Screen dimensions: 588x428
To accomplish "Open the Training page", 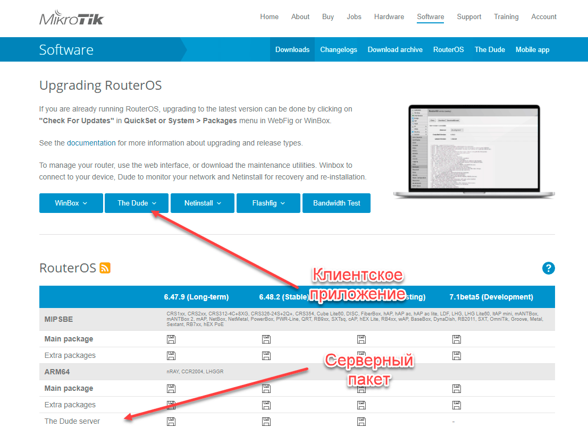I will point(506,17).
